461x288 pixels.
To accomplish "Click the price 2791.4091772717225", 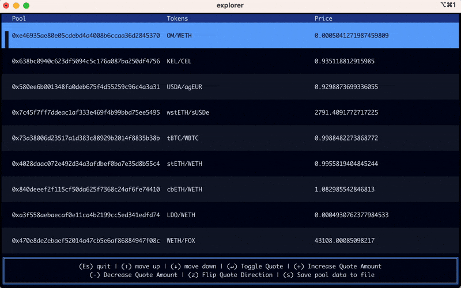I will (x=346, y=112).
